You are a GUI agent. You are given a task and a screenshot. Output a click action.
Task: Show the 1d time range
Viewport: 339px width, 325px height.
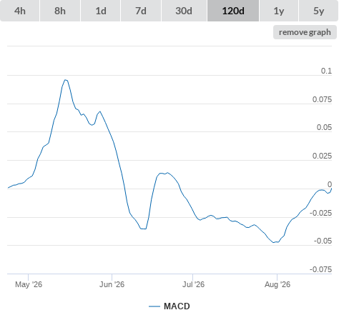(x=101, y=11)
